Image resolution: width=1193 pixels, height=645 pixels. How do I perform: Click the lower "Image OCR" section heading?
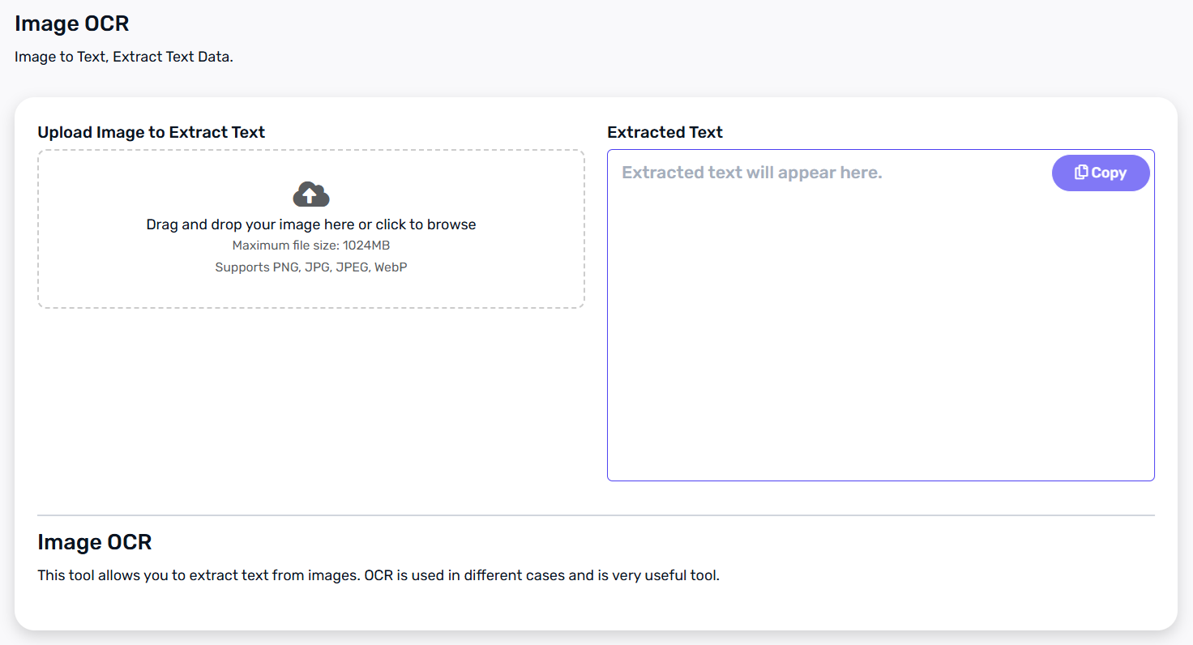[x=94, y=542]
